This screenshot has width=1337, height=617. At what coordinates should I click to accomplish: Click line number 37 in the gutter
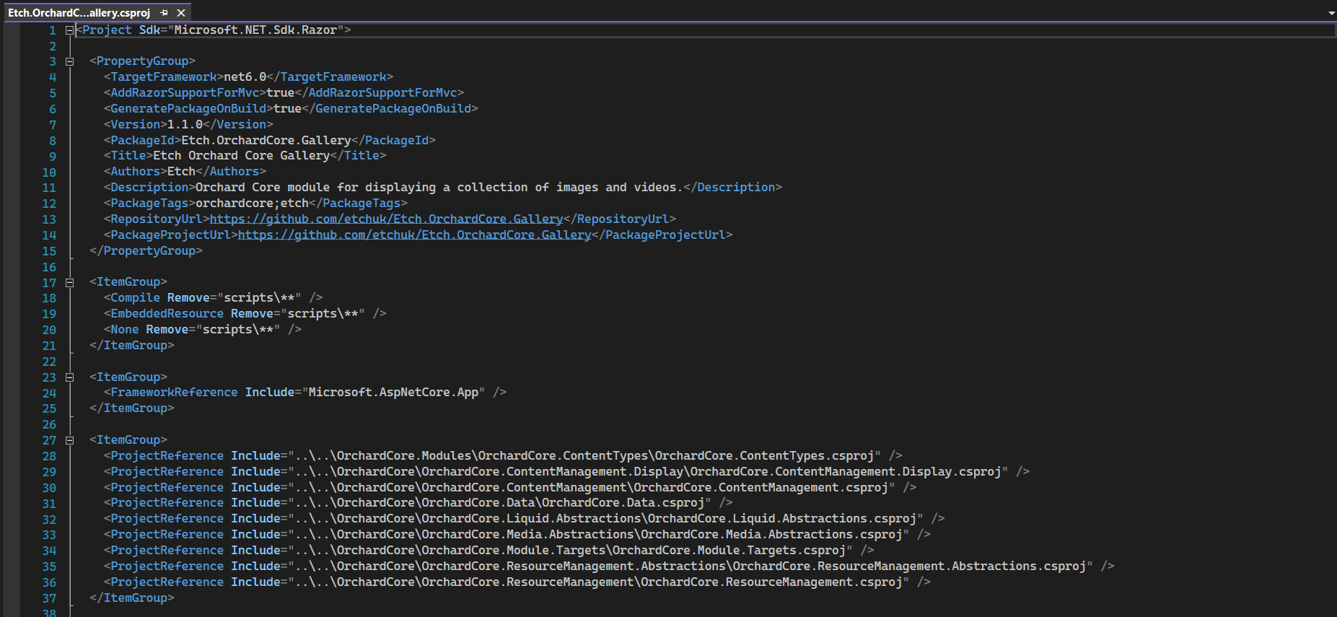pos(49,598)
